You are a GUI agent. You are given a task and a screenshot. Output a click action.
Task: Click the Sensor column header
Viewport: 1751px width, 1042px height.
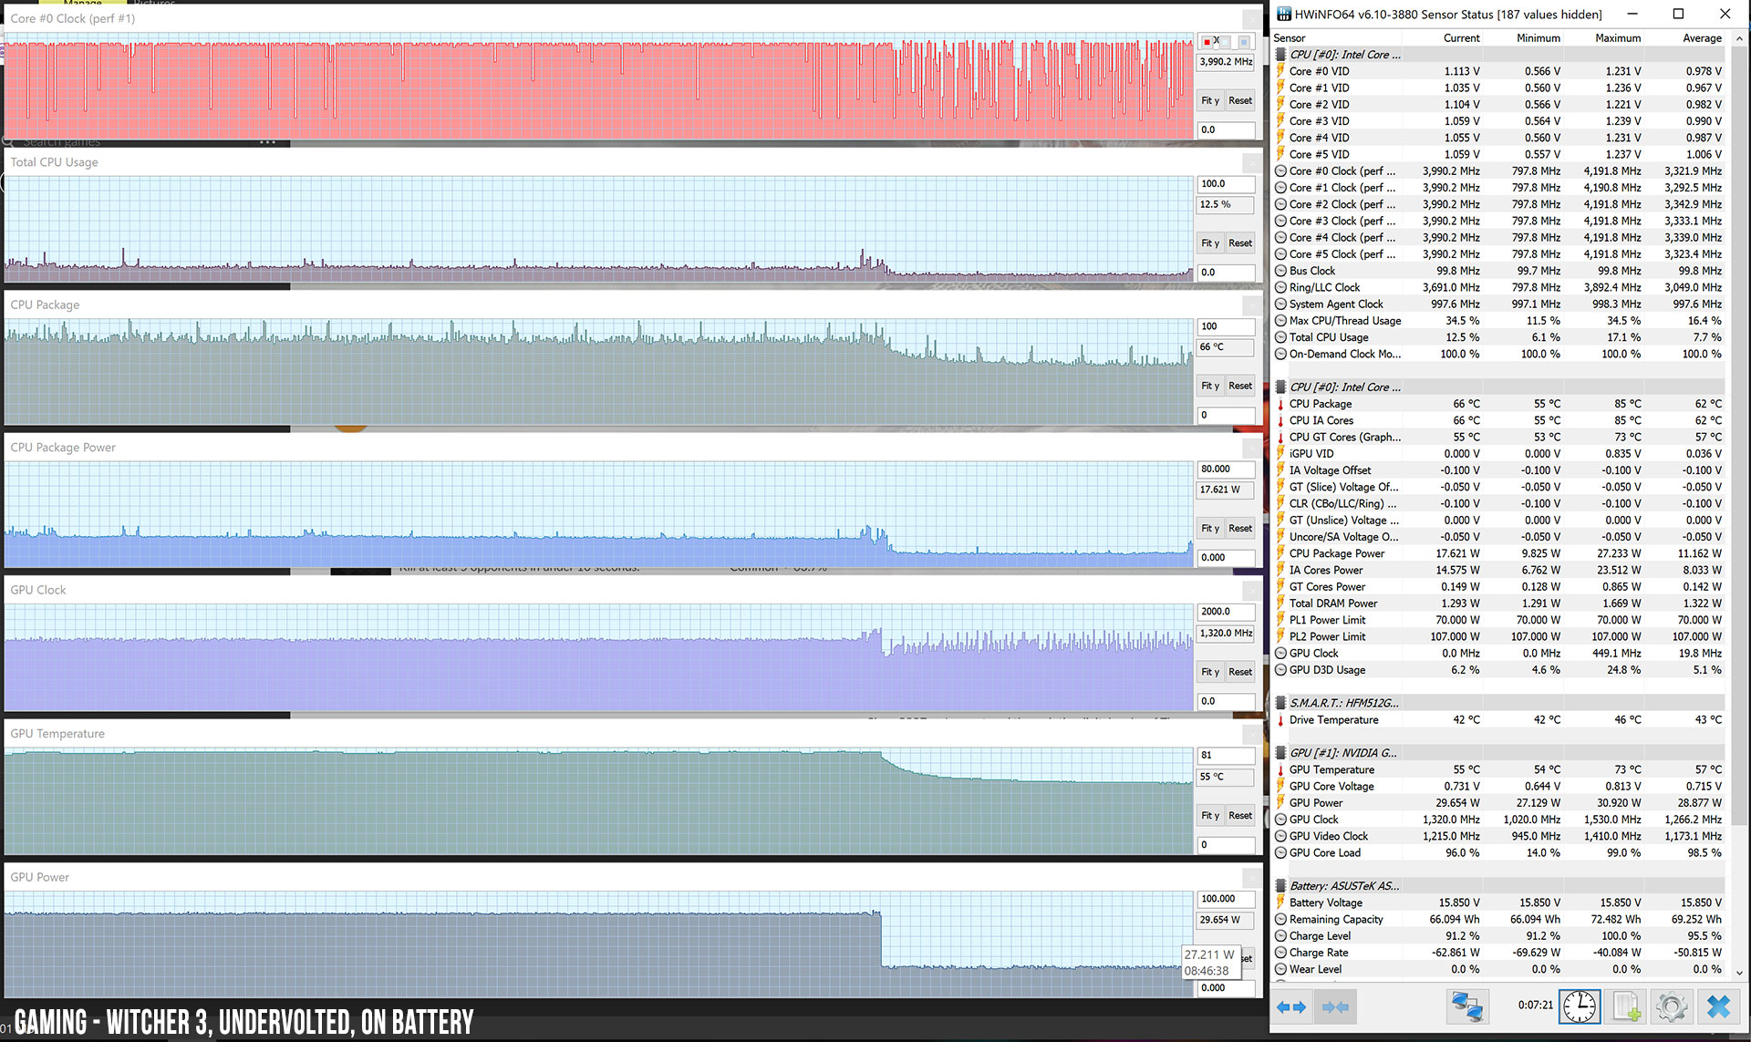(1290, 38)
